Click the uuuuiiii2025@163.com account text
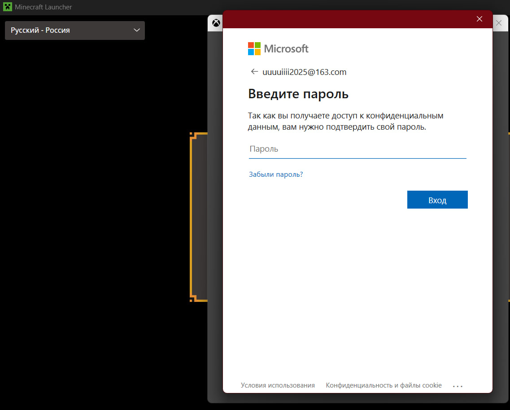The image size is (510, 410). click(x=305, y=72)
